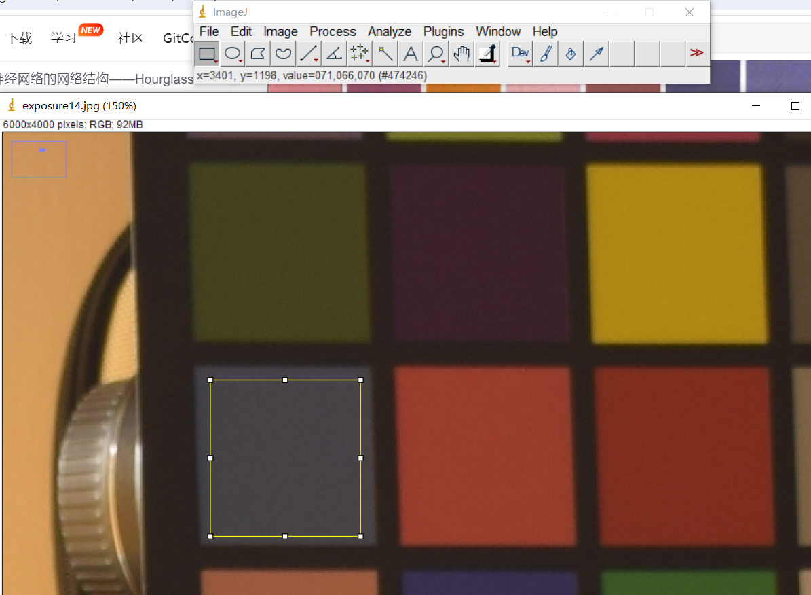811x595 pixels.
Task: Choose the Magnifying glass zoom tool
Action: pos(436,54)
